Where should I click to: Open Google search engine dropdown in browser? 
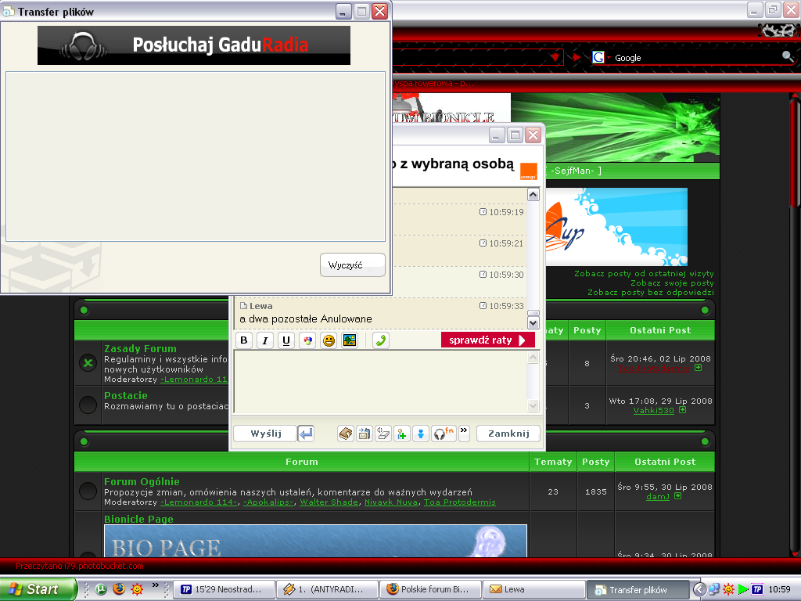point(602,57)
